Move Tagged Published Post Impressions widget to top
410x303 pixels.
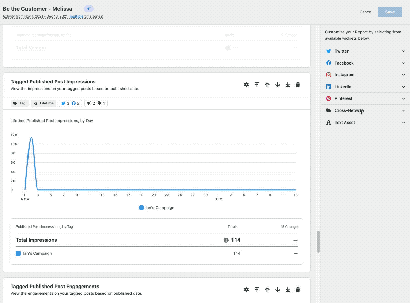coord(257,85)
